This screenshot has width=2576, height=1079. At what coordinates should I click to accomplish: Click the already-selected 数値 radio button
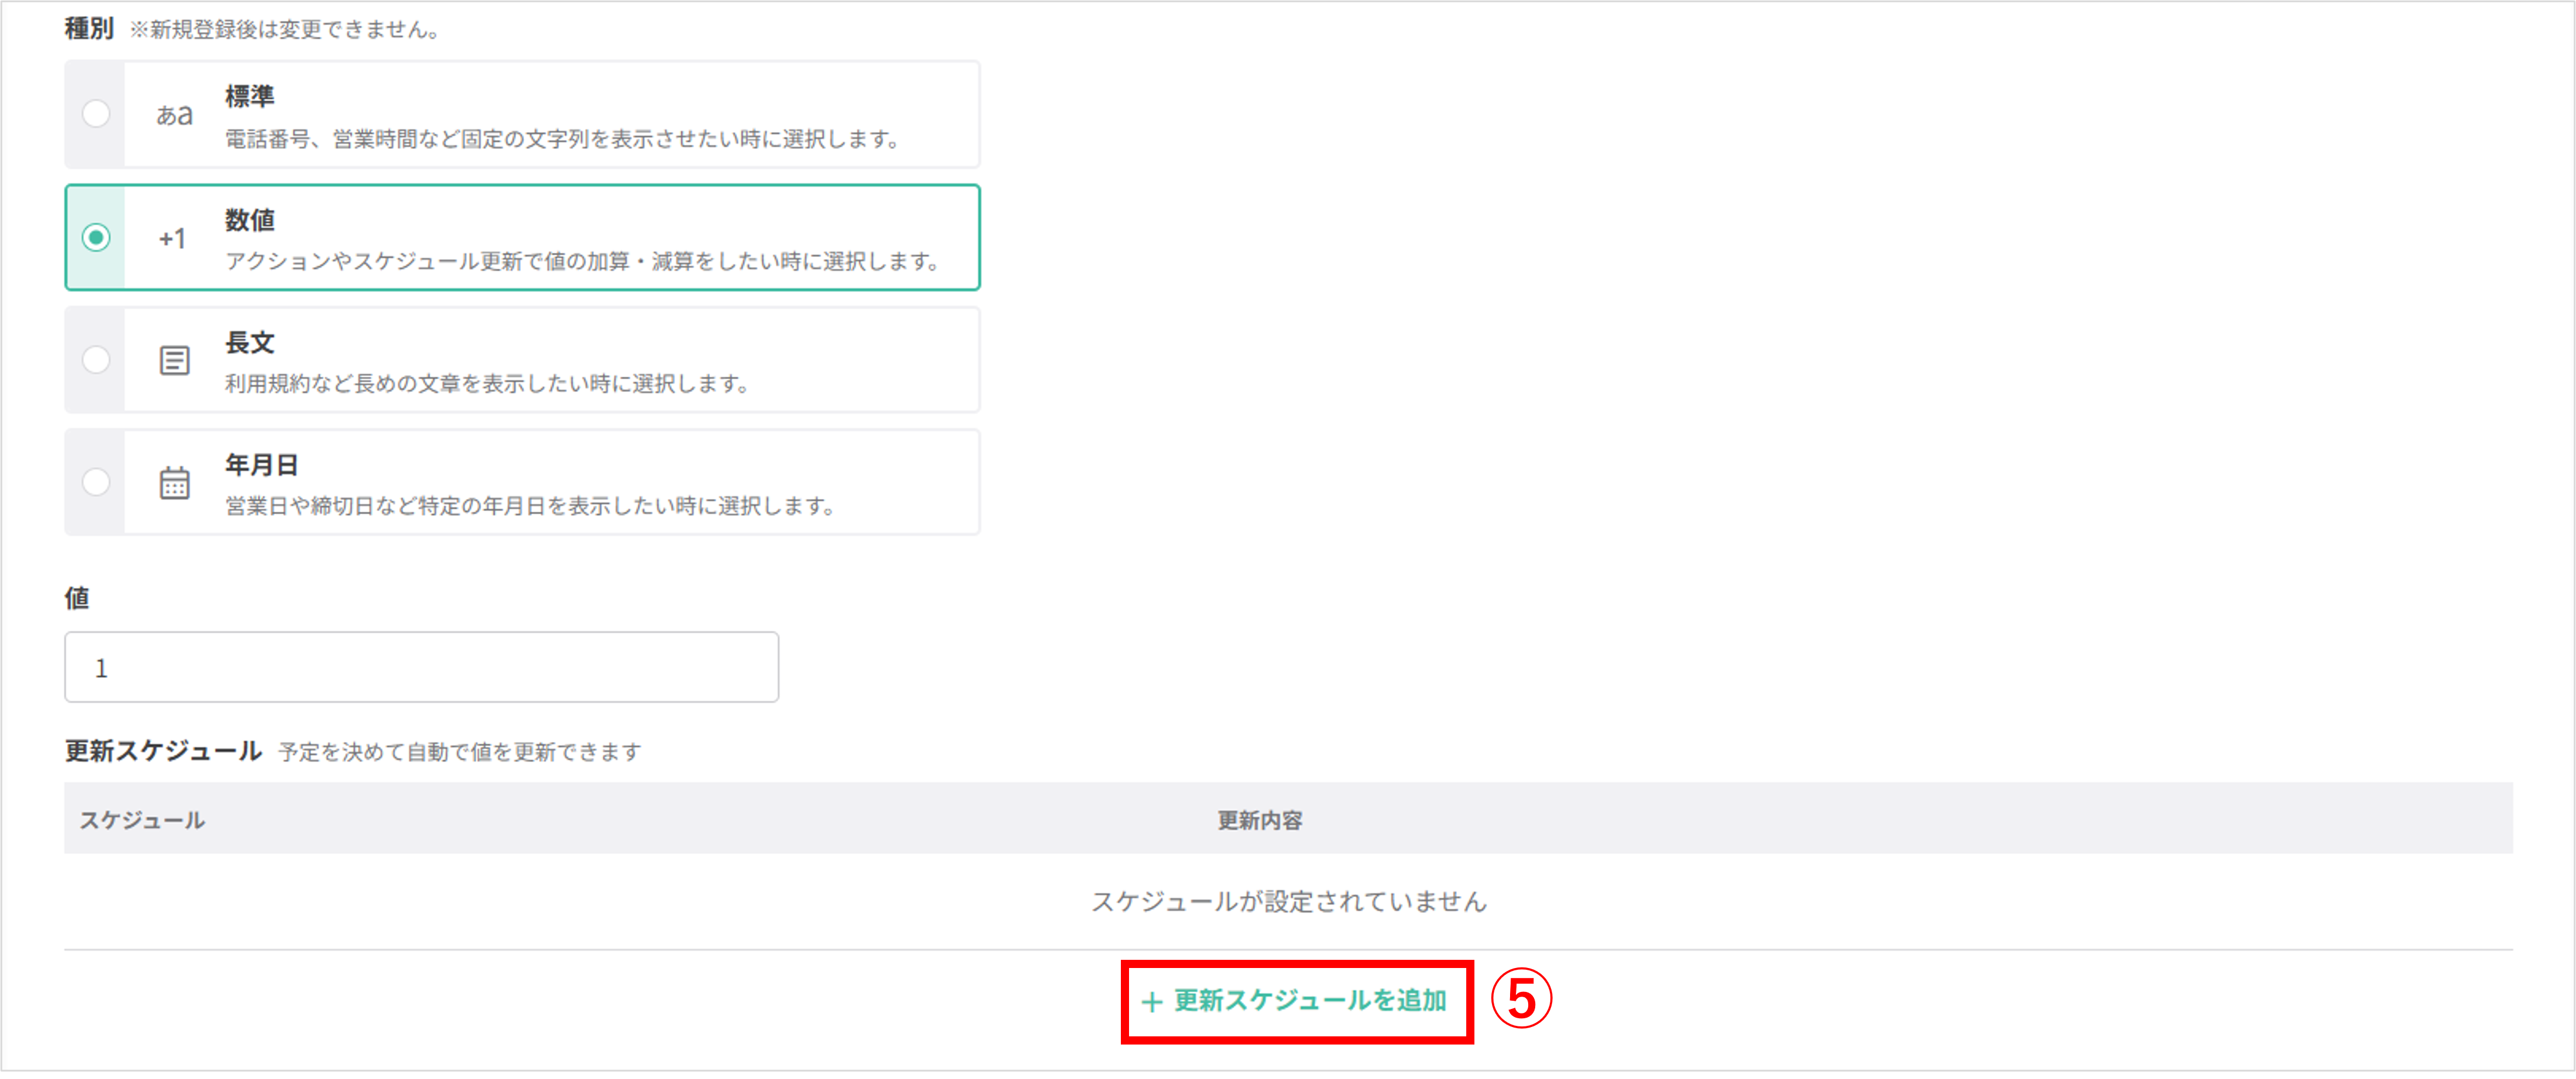coord(95,238)
